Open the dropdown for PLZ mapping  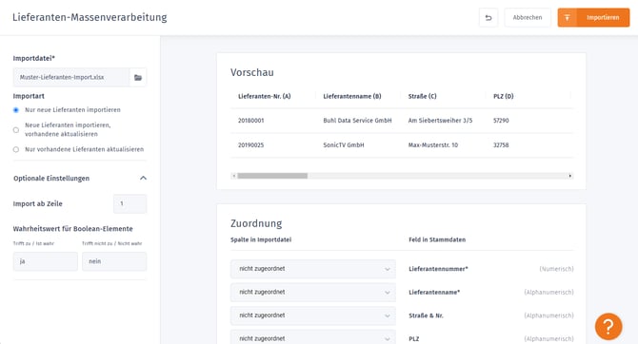[313, 338]
